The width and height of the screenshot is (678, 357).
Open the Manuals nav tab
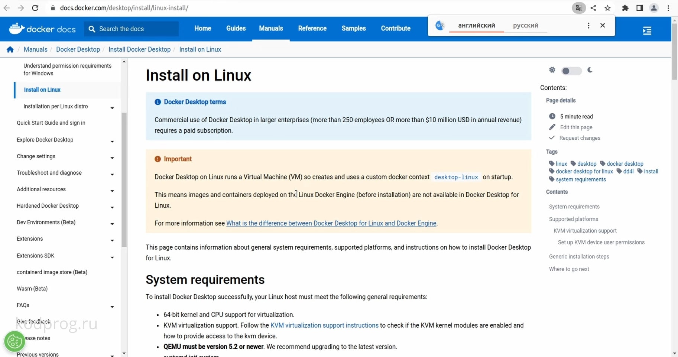(x=271, y=28)
